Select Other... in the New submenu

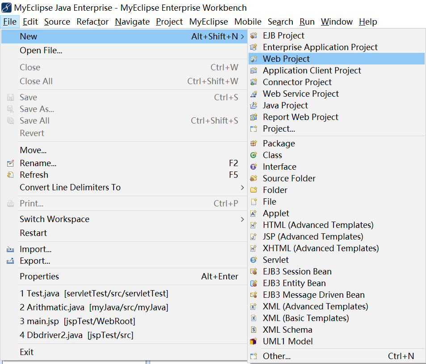337,356
